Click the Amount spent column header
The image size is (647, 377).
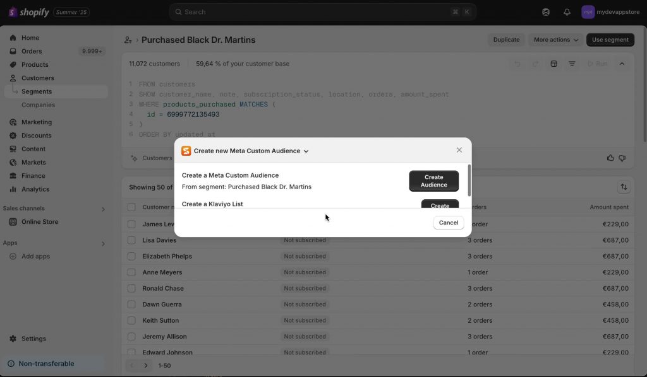(x=609, y=207)
